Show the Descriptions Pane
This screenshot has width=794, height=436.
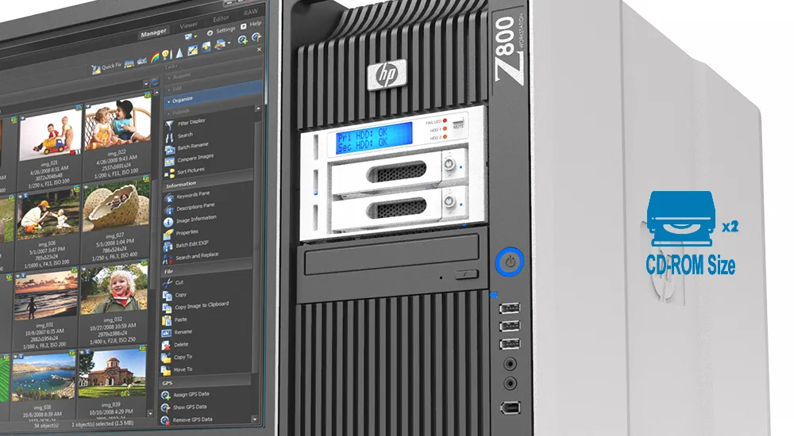pyautogui.click(x=190, y=208)
